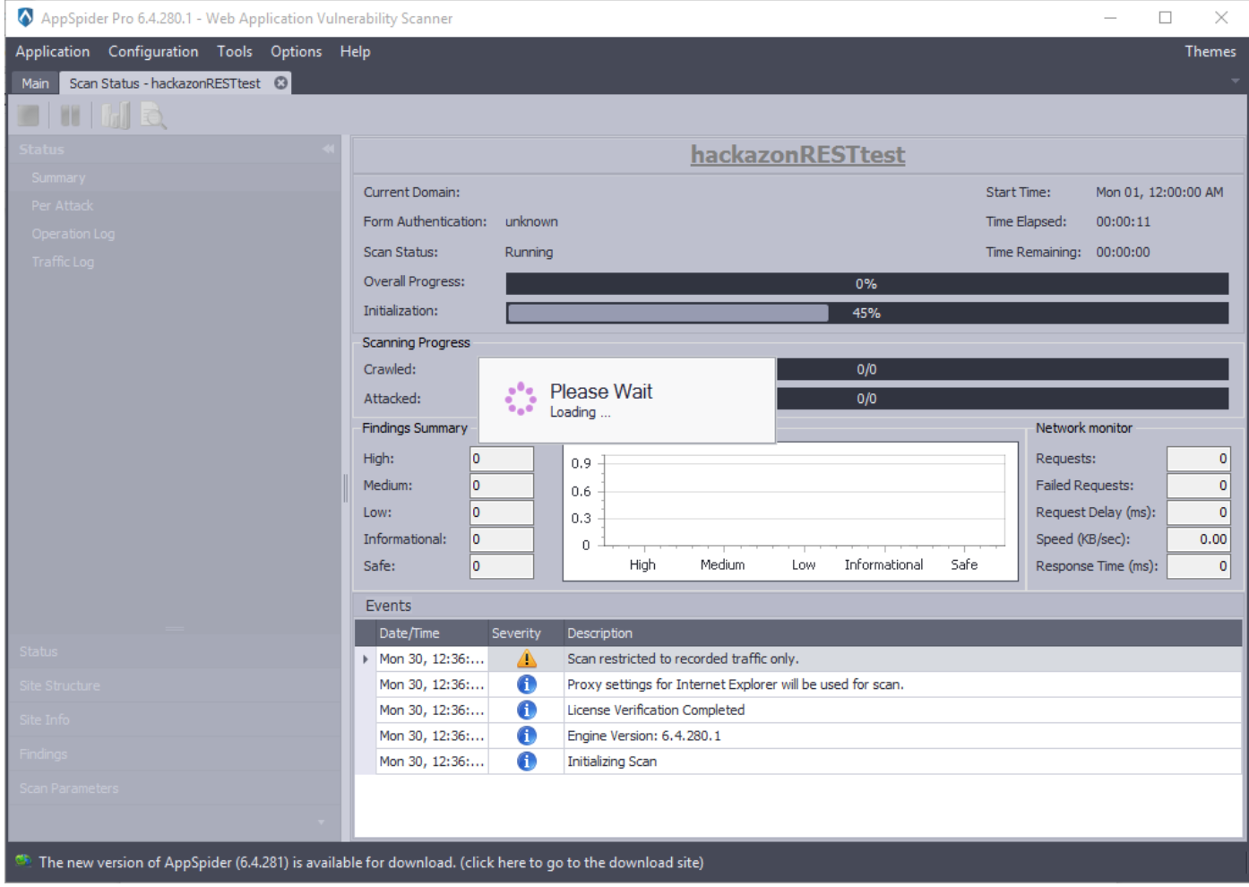Open the Help menu

[355, 52]
